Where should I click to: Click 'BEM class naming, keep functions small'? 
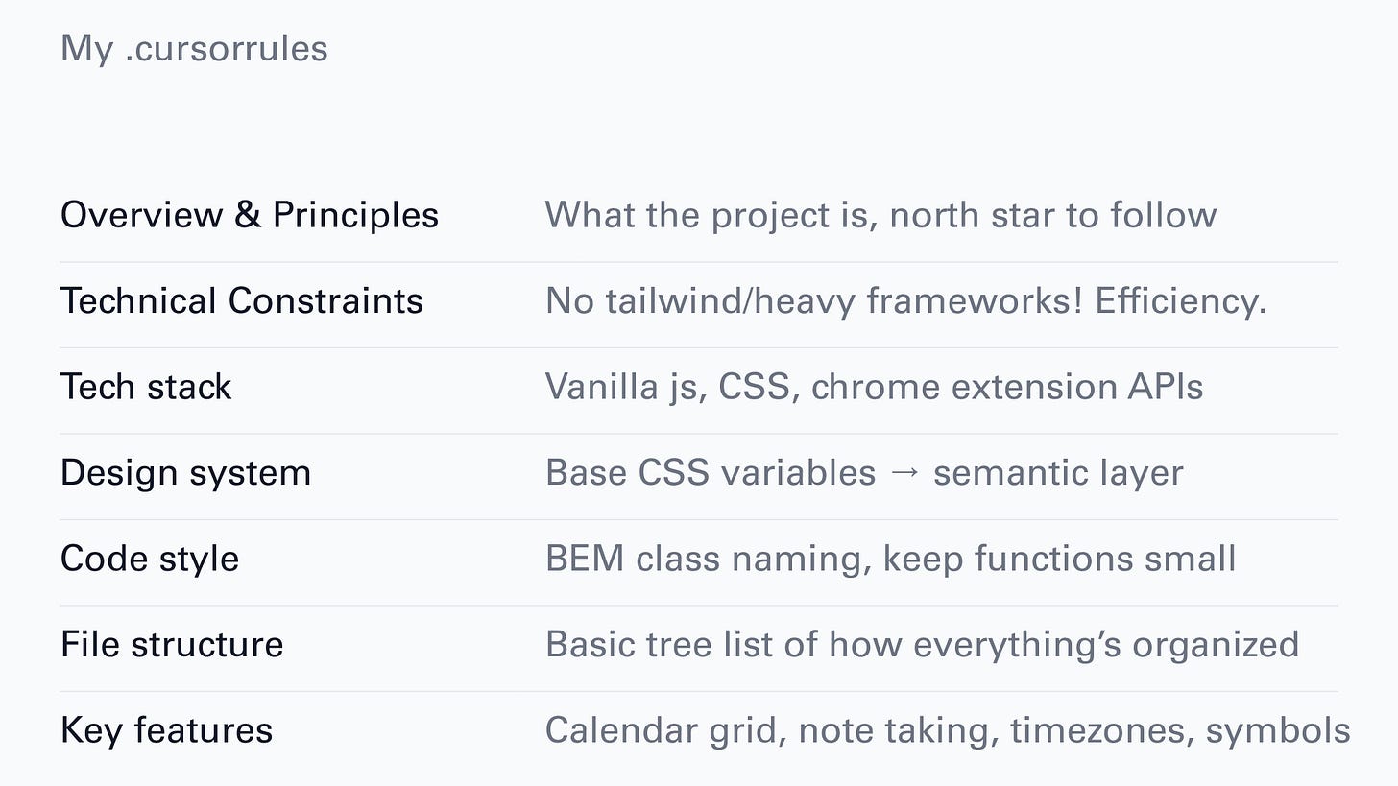click(891, 559)
